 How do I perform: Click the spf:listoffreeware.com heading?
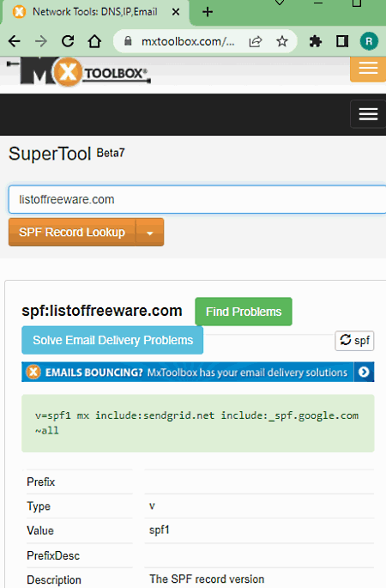(x=102, y=311)
